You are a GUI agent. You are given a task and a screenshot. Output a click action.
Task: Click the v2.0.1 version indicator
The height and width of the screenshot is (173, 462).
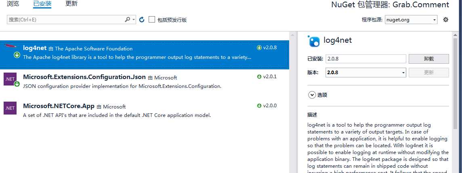pyautogui.click(x=267, y=77)
